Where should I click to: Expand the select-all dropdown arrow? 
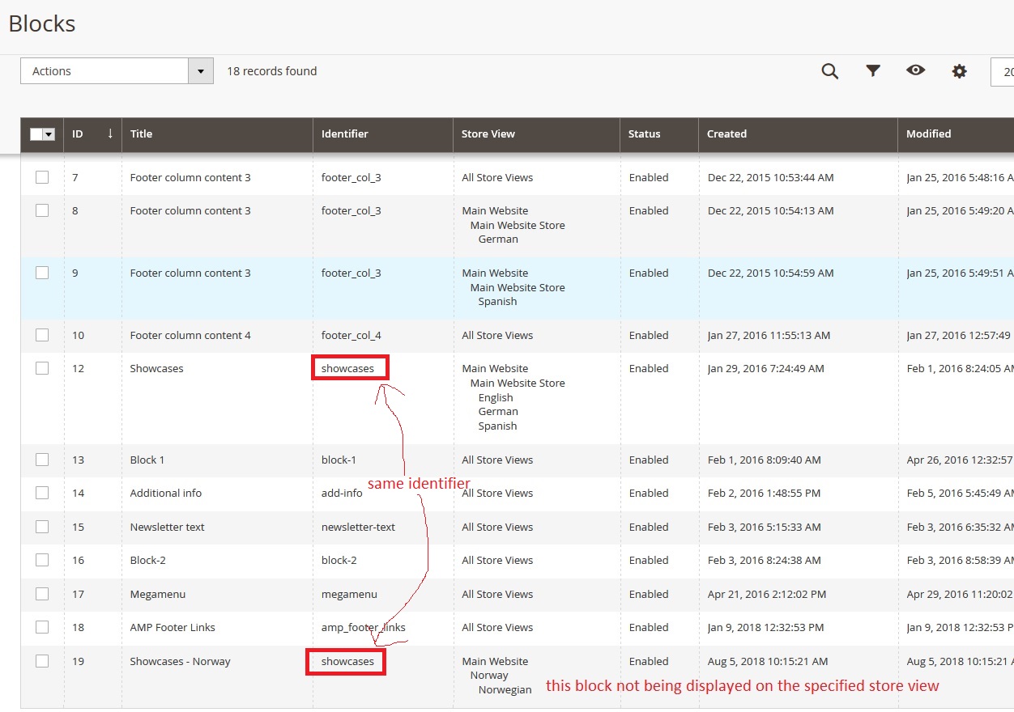49,134
